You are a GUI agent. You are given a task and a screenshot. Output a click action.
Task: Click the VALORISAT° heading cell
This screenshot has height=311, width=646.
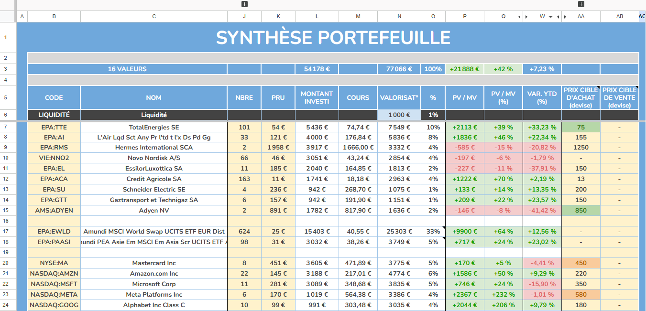point(399,97)
